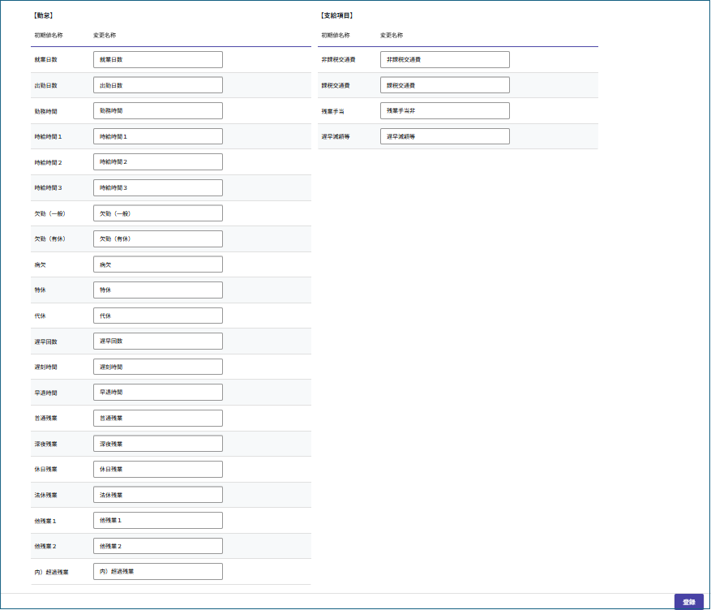Screen dimensions: 711x610
Task: Focus the 遅早減額等 text box
Action: tap(444, 136)
